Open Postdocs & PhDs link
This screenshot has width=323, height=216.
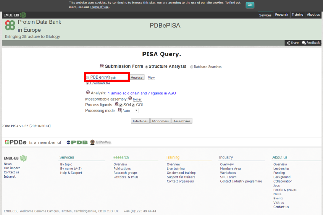126,177
